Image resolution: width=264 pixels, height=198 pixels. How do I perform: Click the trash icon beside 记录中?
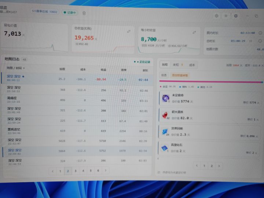pyautogui.click(x=84, y=13)
